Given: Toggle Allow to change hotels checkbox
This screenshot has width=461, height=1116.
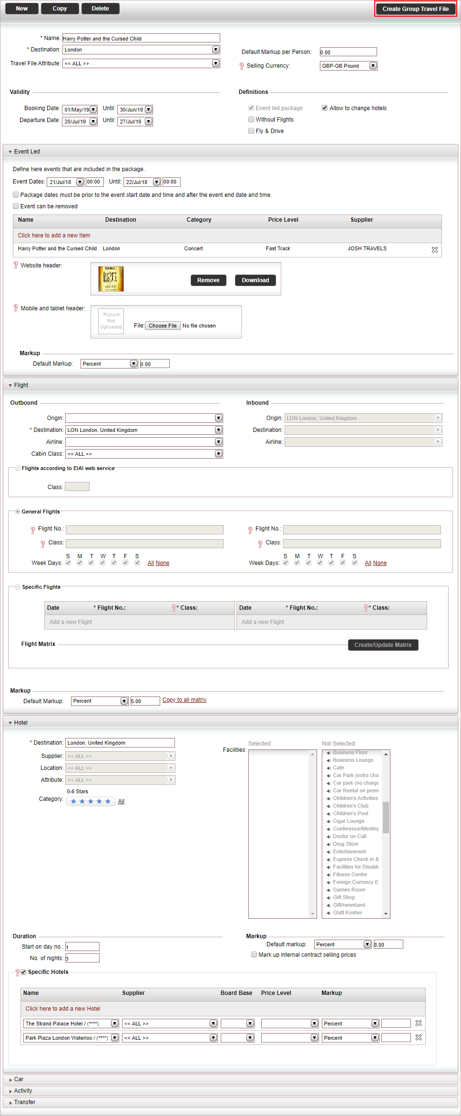Looking at the screenshot, I should [325, 108].
